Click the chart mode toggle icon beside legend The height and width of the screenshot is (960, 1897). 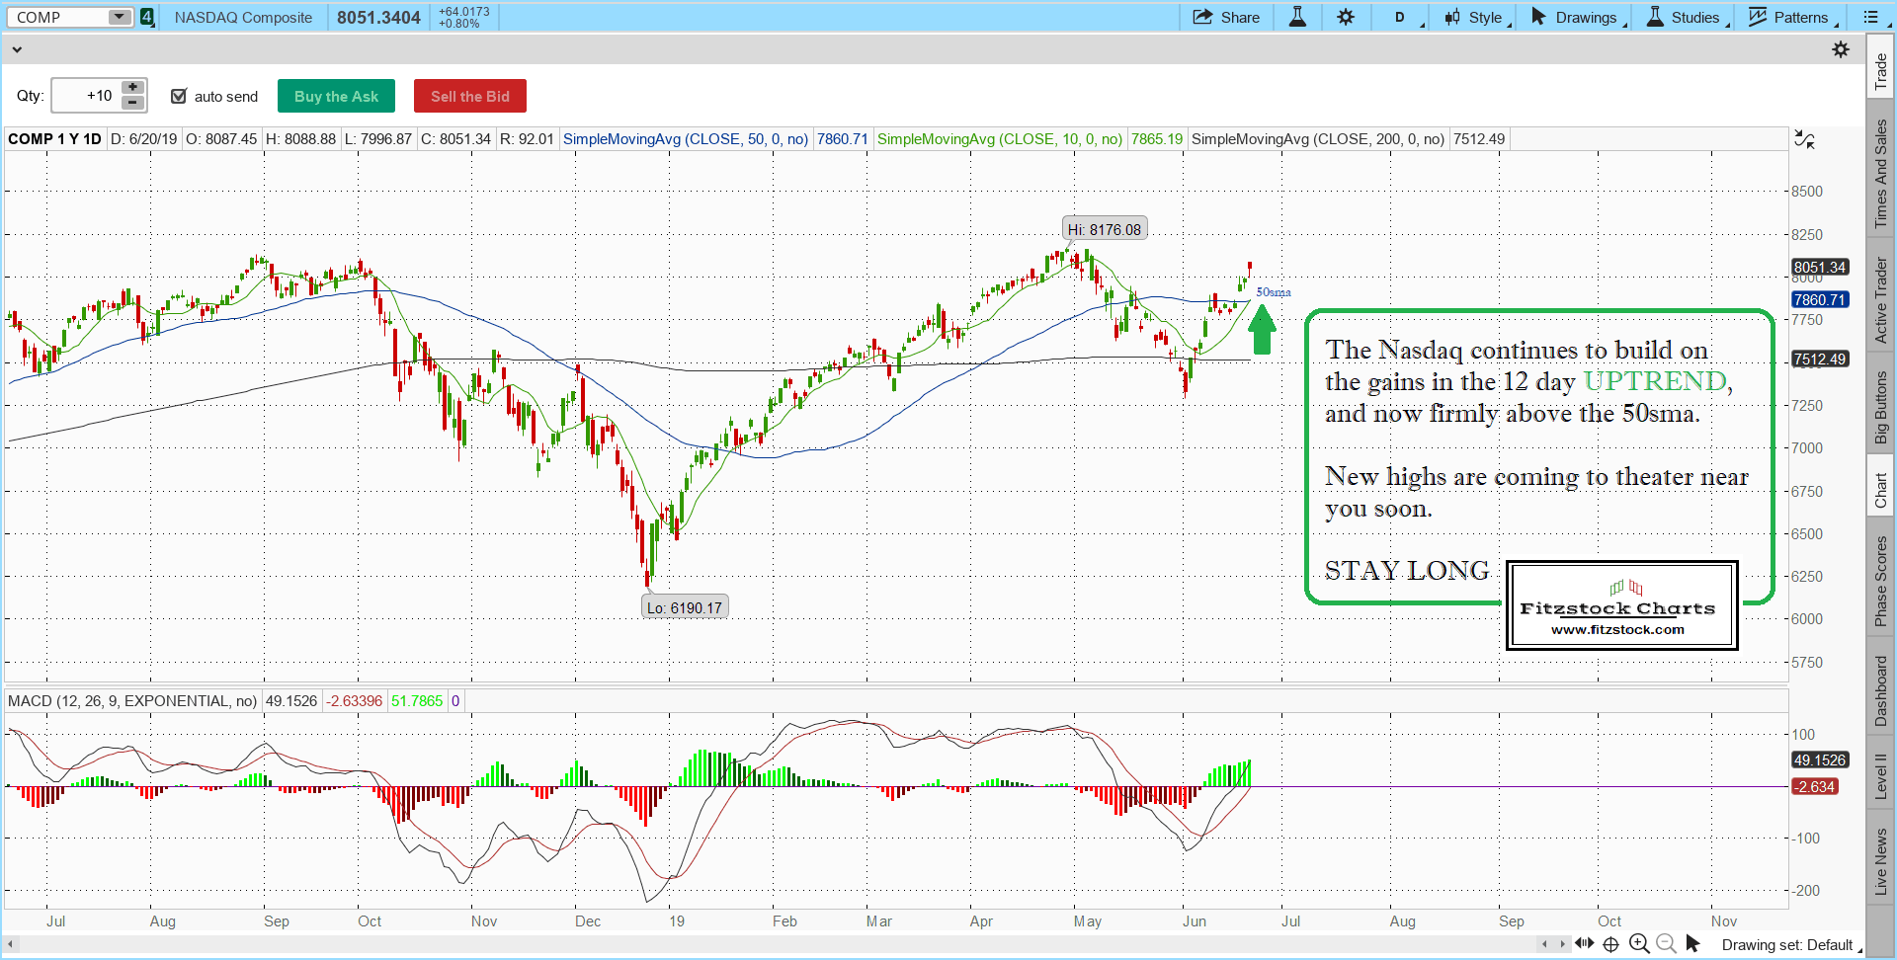click(1804, 140)
